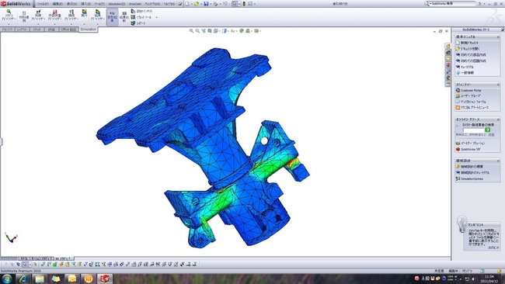
Task: Click the green search go button
Action: (488, 130)
